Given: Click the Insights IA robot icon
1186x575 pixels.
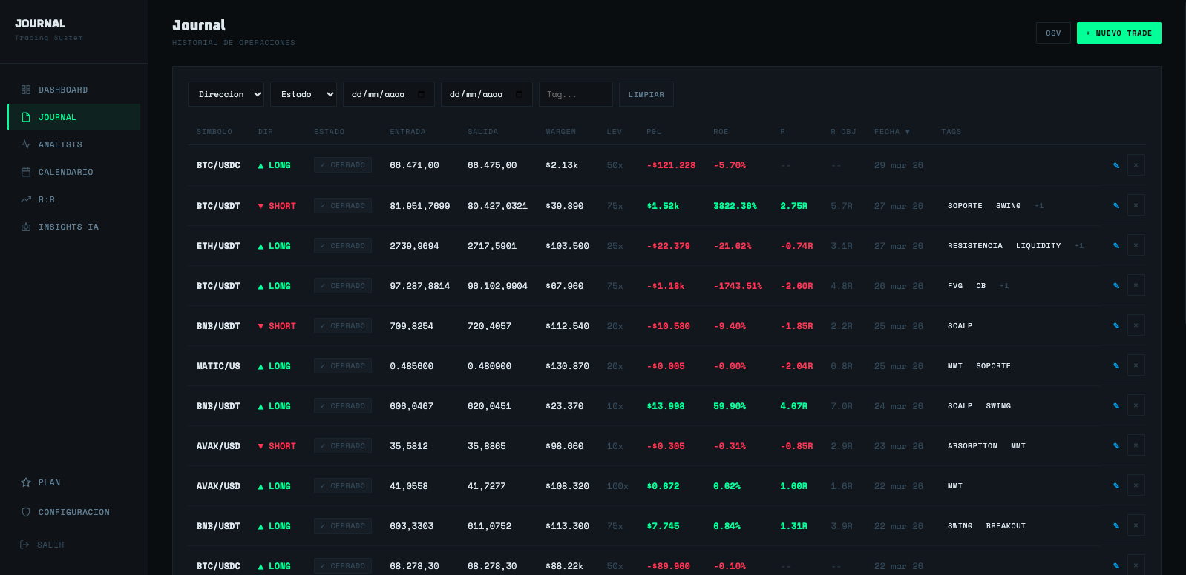Looking at the screenshot, I should pos(26,227).
